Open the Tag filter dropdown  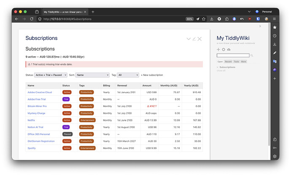(x=128, y=75)
